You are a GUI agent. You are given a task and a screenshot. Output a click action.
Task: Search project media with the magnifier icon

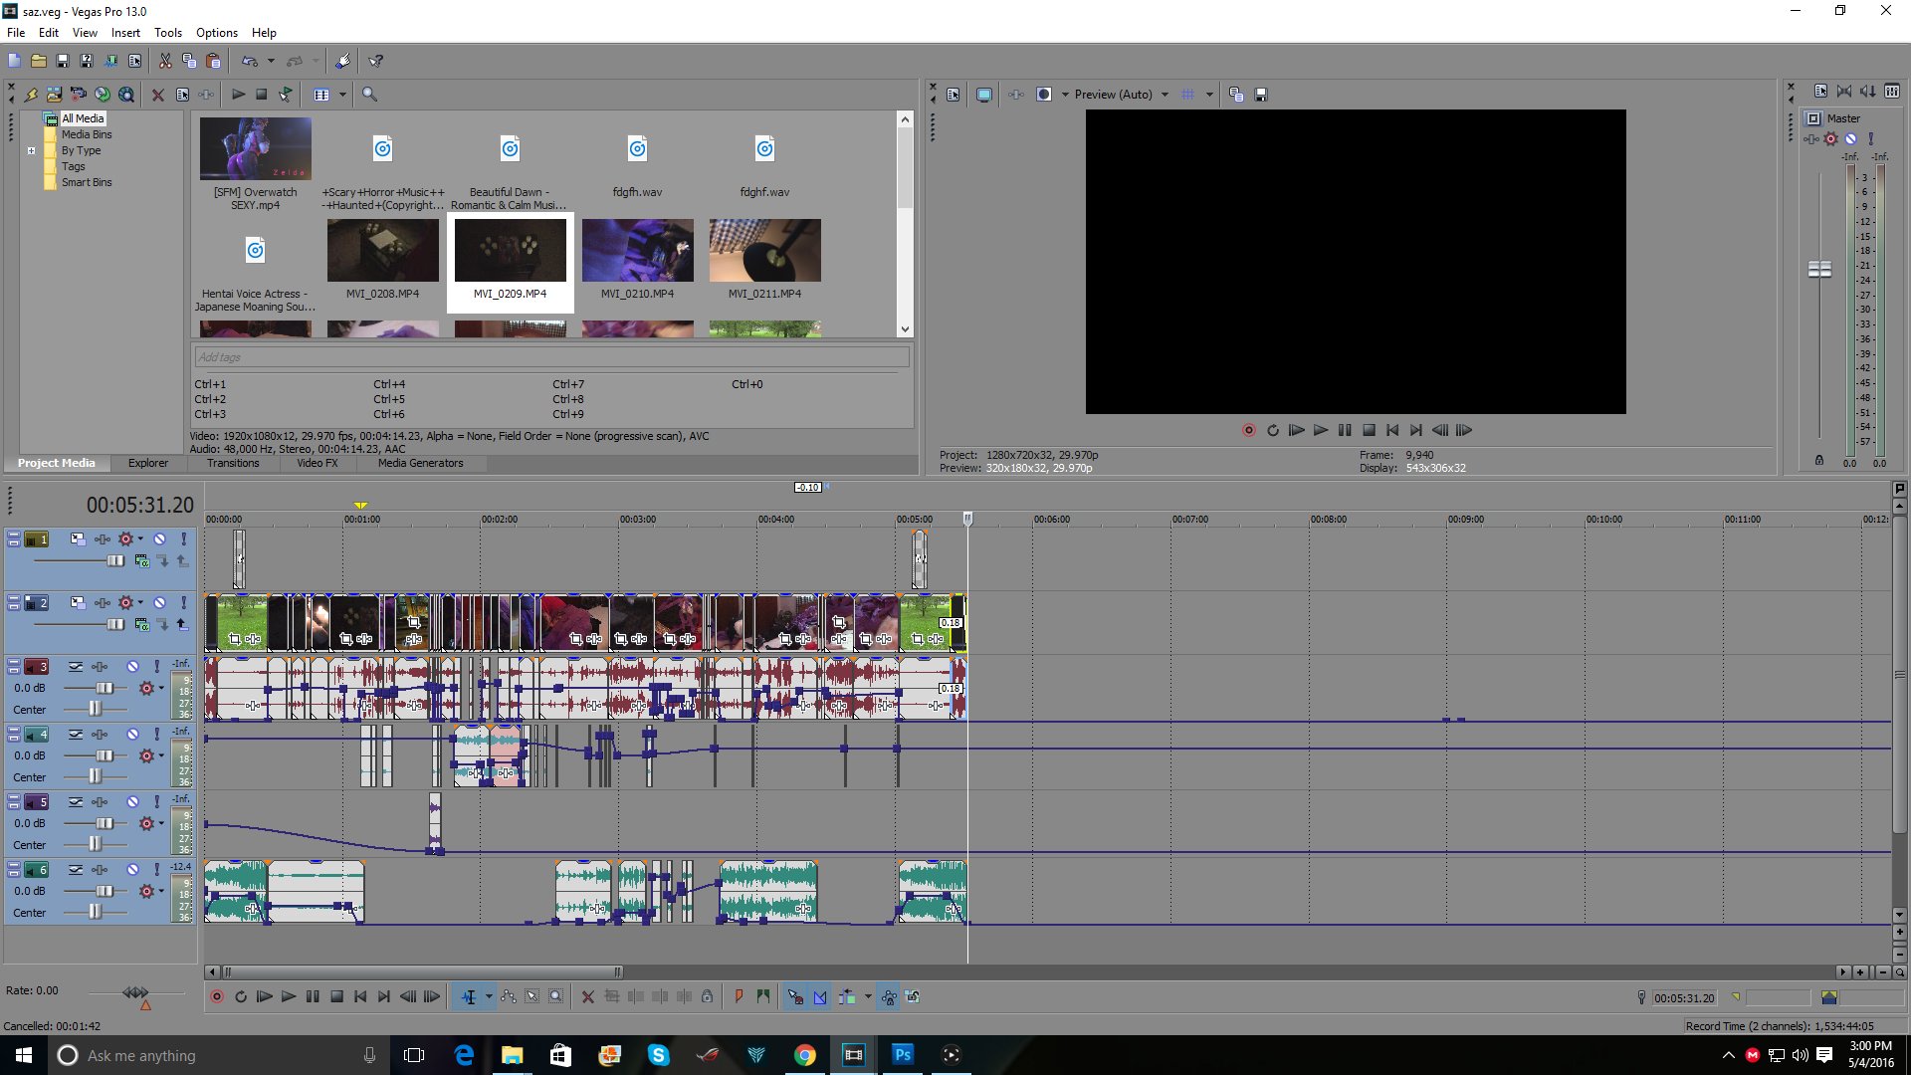click(x=369, y=95)
